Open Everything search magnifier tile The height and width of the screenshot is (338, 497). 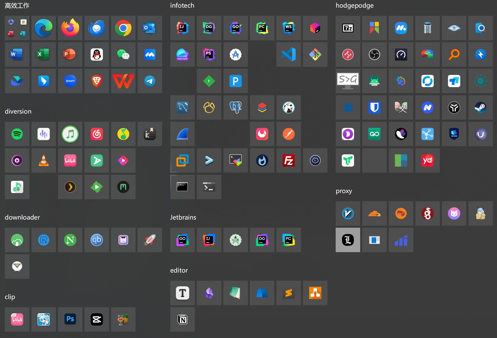pyautogui.click(x=454, y=55)
